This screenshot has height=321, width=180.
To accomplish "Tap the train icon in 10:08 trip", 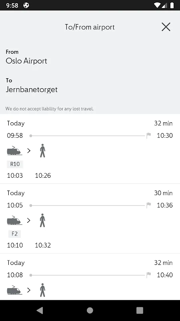I will tap(14, 290).
